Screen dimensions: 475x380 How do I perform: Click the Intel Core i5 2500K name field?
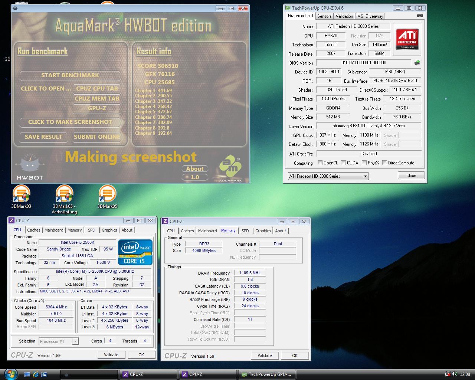[x=78, y=243]
